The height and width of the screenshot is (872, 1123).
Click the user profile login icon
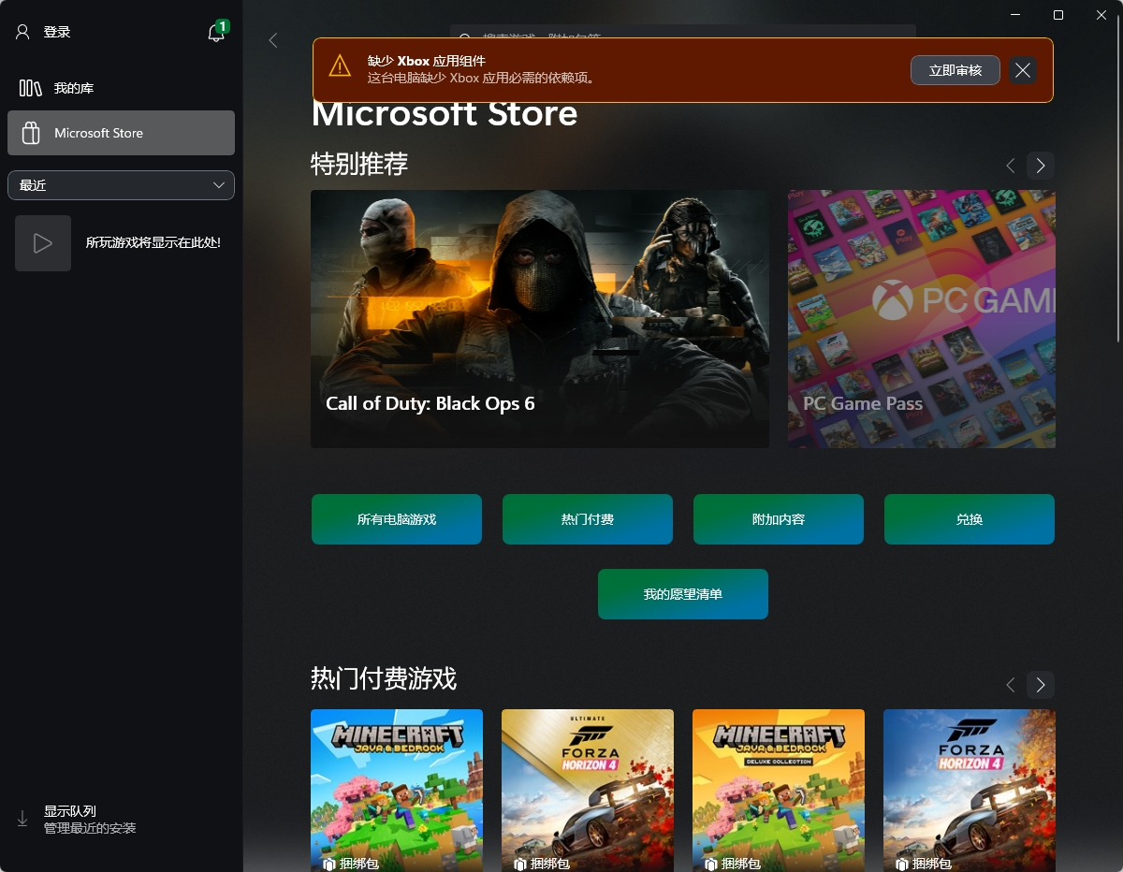(x=23, y=32)
